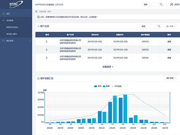Click the 客户近况 section title icon
Image resolution: width=180 pixels, height=135 pixels.
coord(38,26)
